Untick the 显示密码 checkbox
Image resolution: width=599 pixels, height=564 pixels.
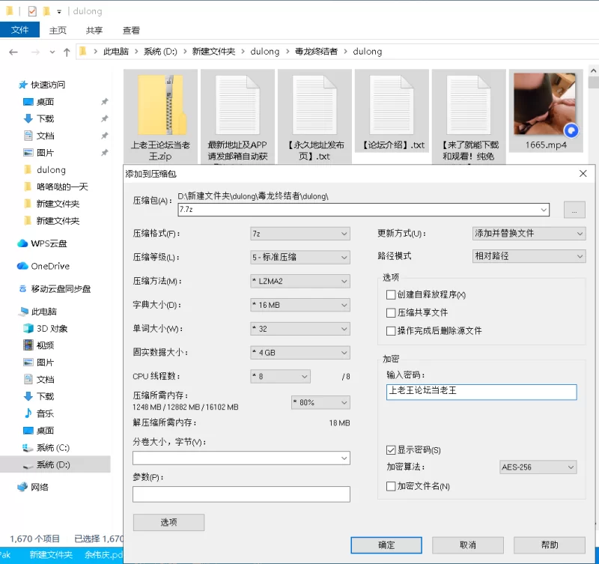click(390, 450)
